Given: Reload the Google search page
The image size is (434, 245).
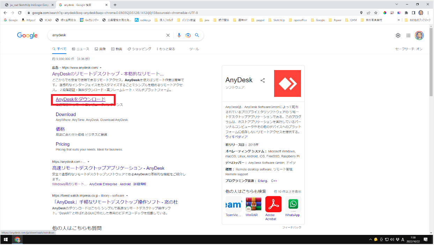Looking at the screenshot, I should point(20,13).
